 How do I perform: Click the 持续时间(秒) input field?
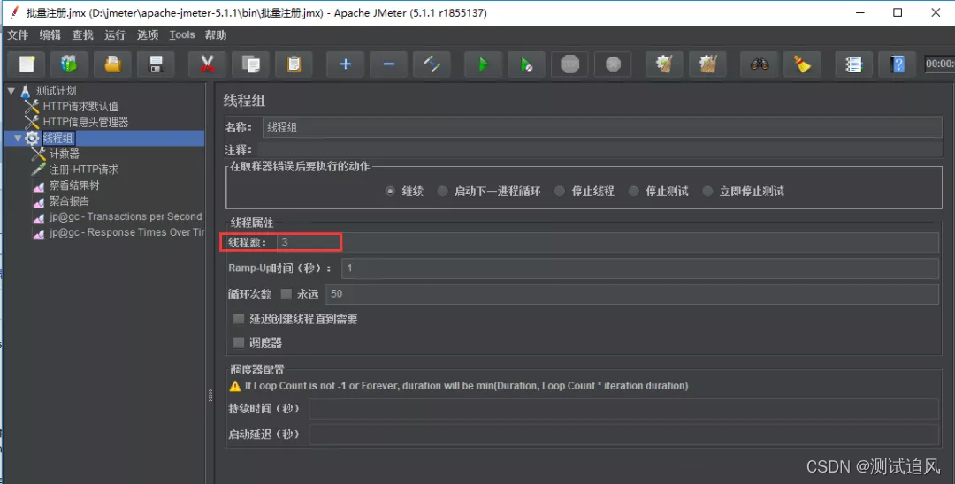coord(623,409)
